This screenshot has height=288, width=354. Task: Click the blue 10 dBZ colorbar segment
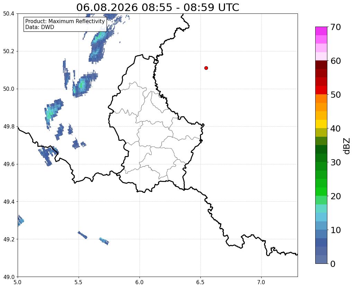[x=321, y=234]
